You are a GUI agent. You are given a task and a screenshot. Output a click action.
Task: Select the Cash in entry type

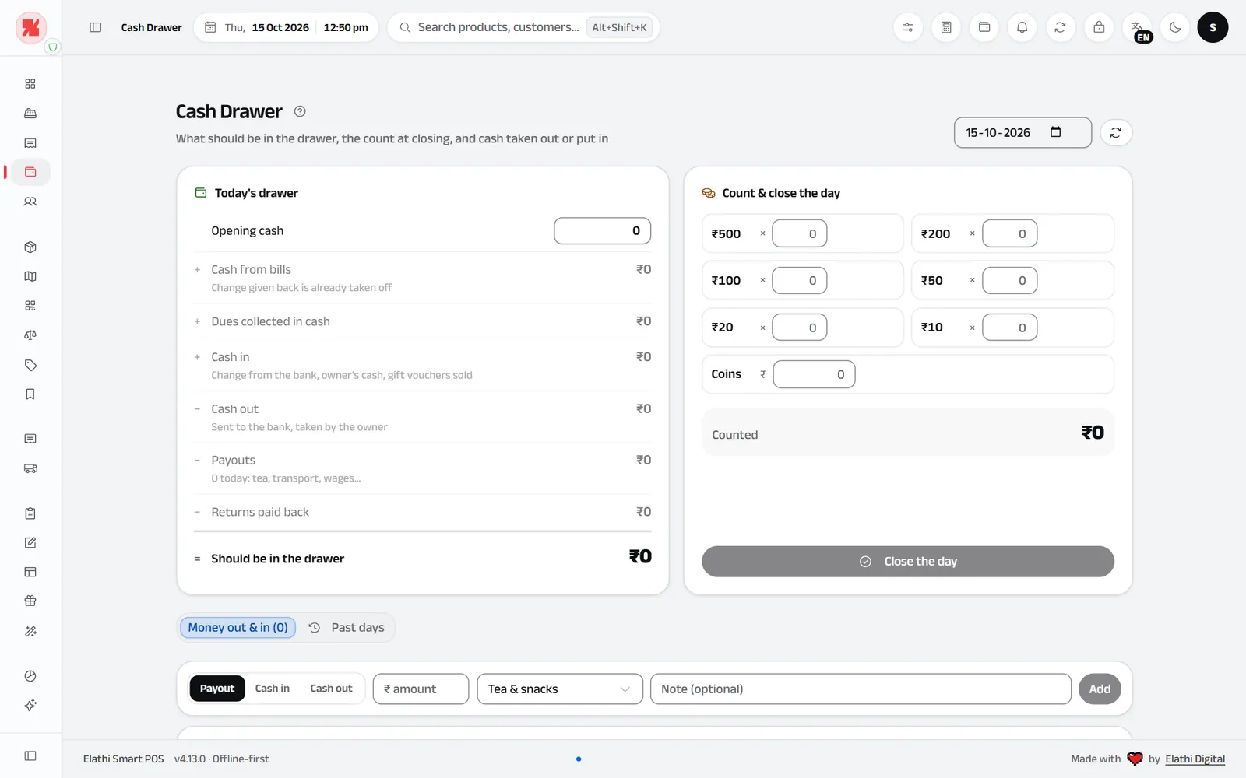click(x=273, y=689)
